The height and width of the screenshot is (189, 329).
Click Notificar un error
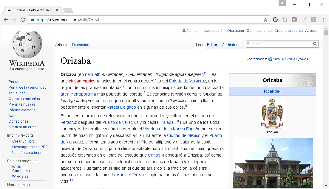tap(22, 127)
